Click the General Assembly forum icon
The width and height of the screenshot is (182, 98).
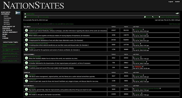click(26, 58)
